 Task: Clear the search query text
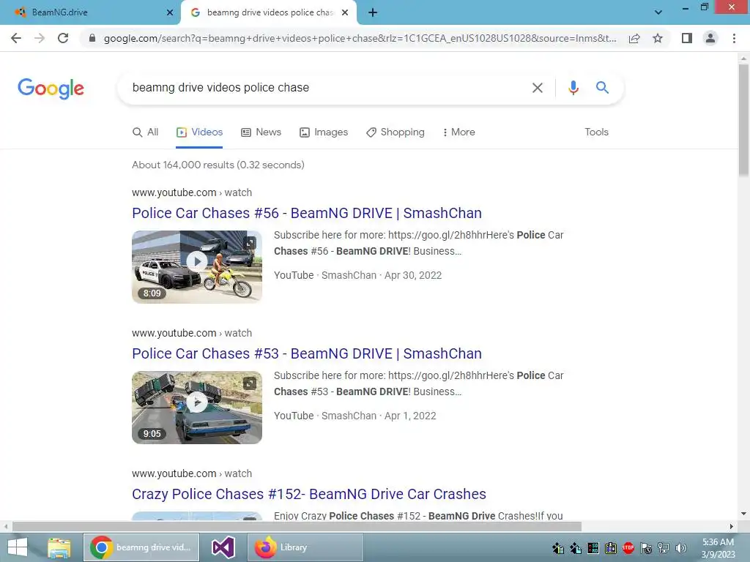tap(538, 88)
